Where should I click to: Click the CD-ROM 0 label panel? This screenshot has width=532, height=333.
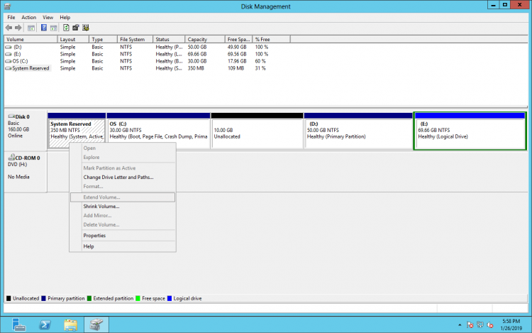coord(26,172)
